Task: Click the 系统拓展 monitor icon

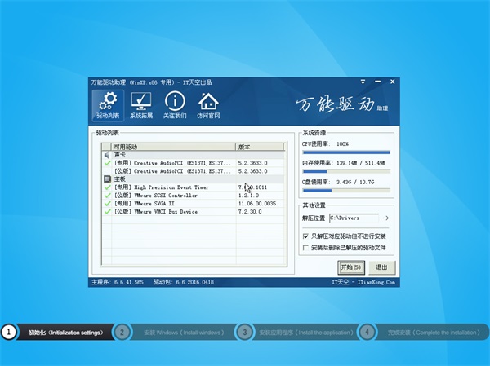Action: [x=141, y=102]
